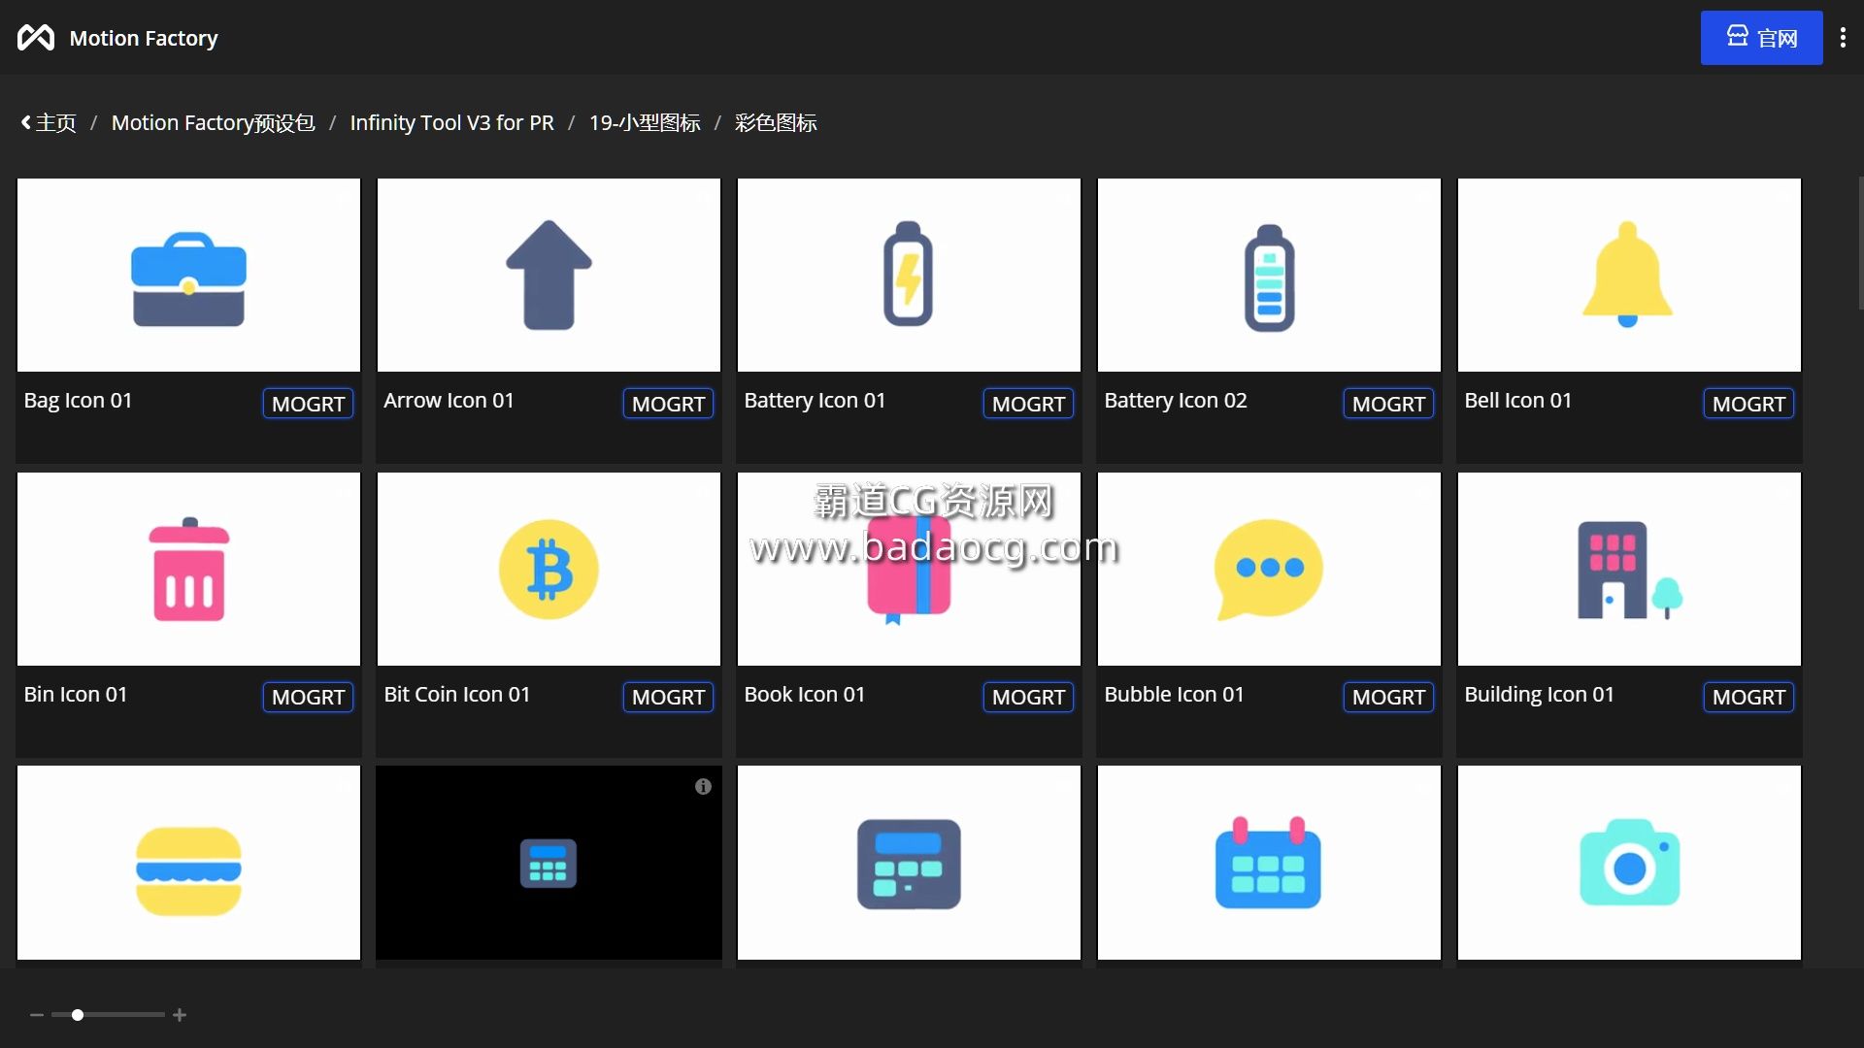Viewport: 1864px width, 1048px height.
Task: Click the 'Bit Coin Icon 01' label
Action: [x=457, y=695]
